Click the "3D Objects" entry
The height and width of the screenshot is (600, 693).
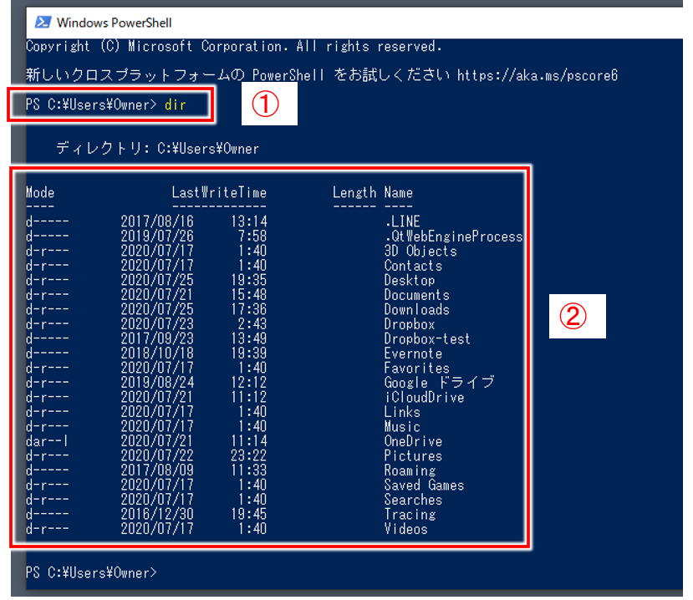click(x=420, y=251)
